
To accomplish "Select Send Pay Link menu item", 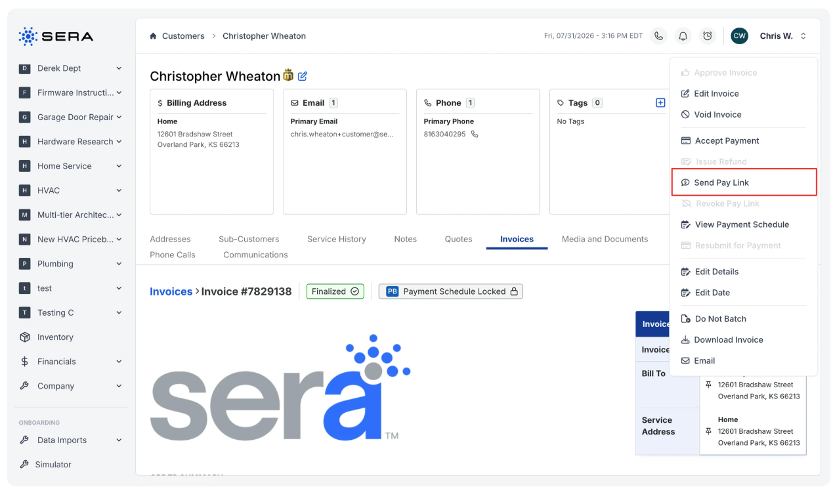I will 744,182.
